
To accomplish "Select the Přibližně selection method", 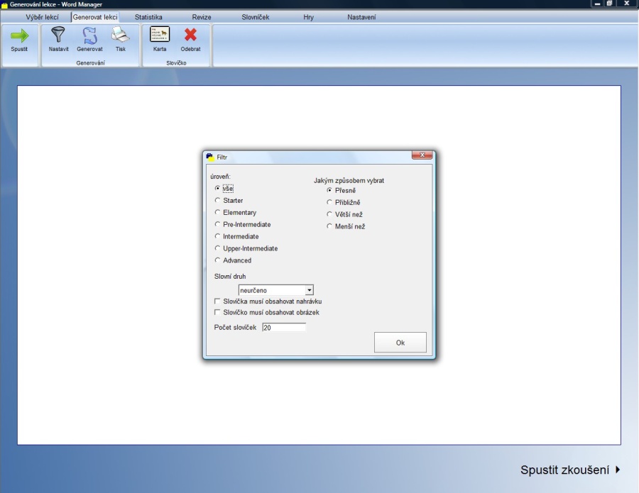I will coord(329,202).
